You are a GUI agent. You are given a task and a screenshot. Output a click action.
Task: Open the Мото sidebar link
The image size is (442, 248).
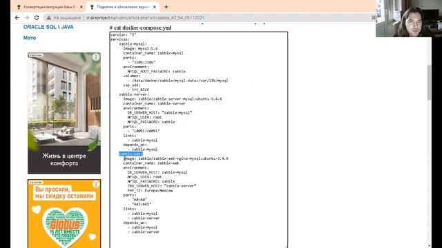click(30, 38)
